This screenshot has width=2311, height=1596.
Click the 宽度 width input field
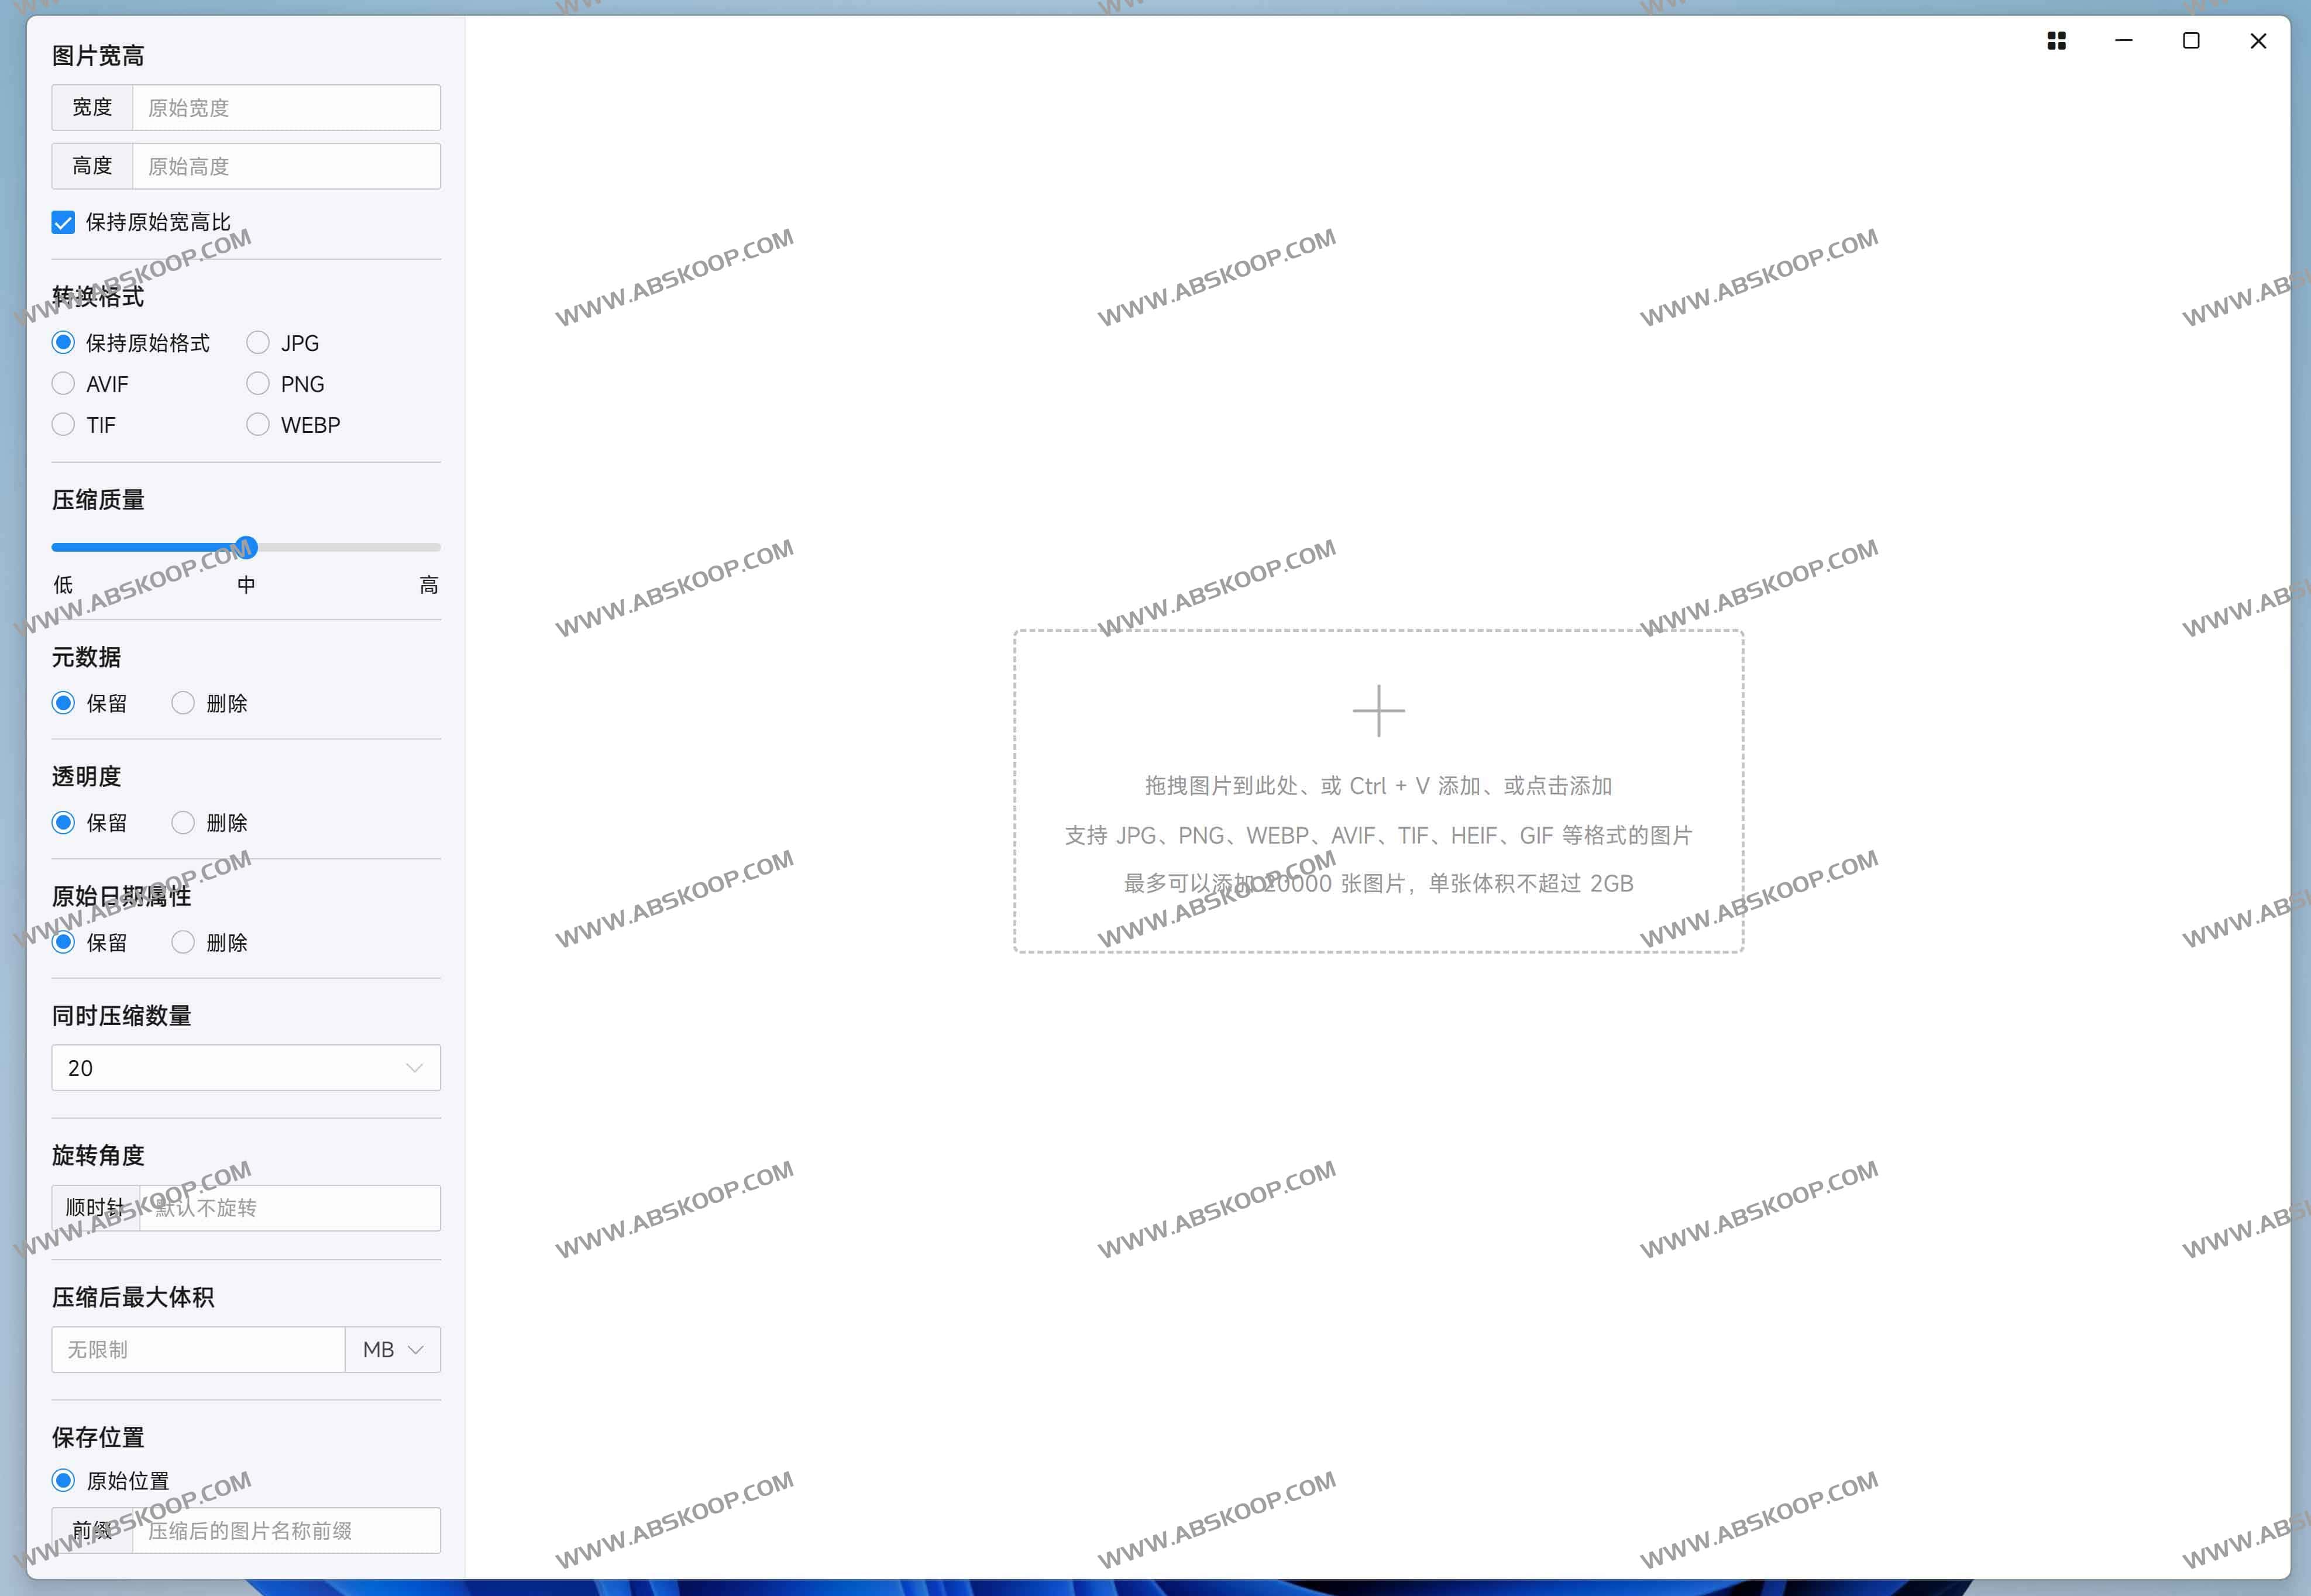point(286,108)
